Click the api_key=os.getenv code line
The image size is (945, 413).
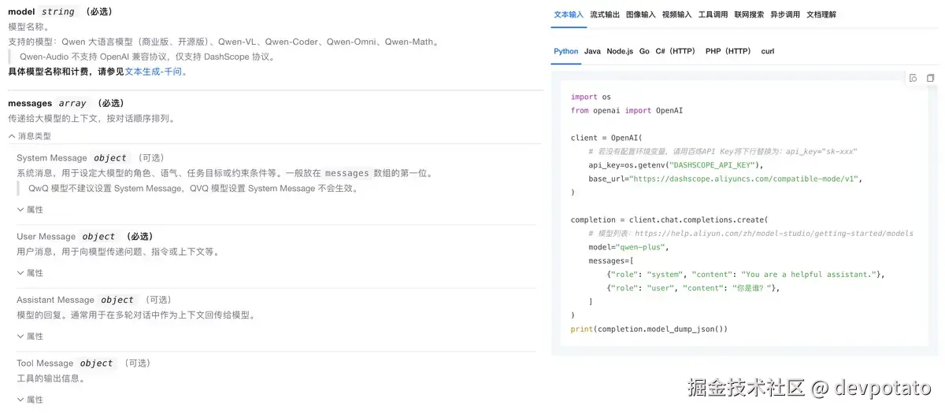pos(676,165)
